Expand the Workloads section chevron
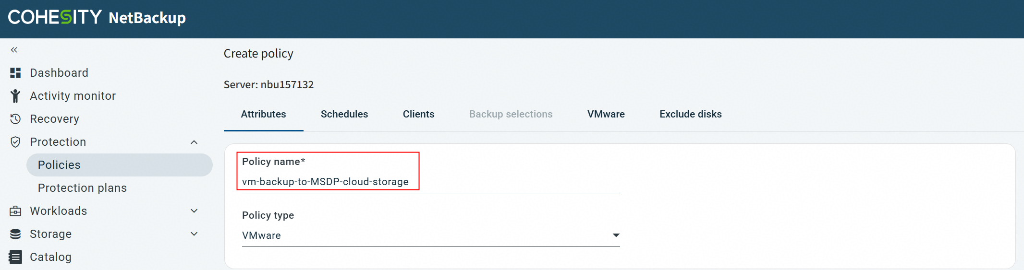This screenshot has height=270, width=1024. tap(194, 211)
